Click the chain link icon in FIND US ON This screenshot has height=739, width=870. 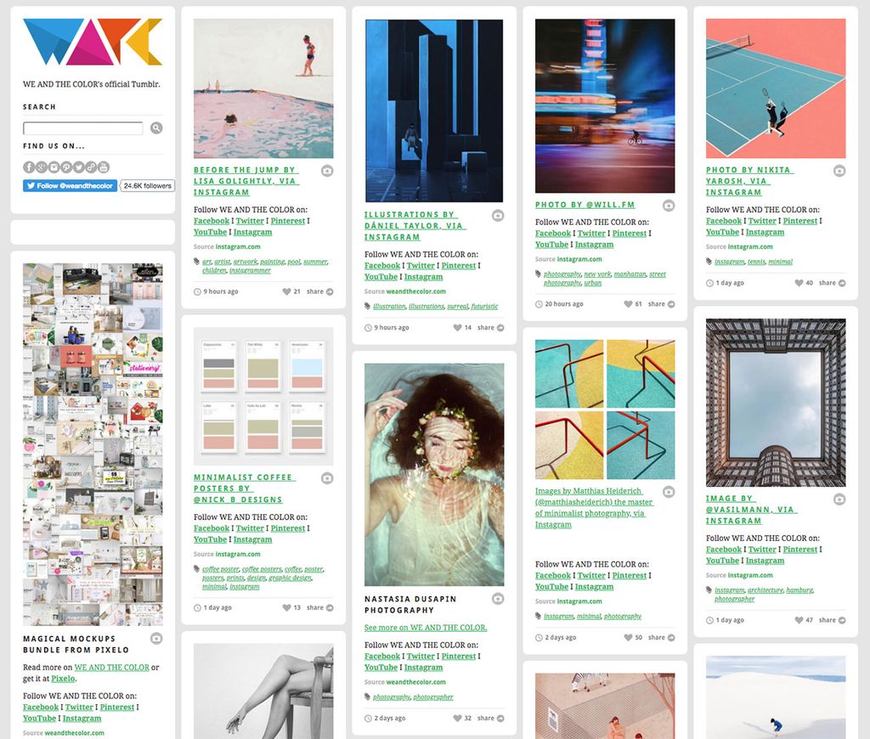click(x=91, y=166)
